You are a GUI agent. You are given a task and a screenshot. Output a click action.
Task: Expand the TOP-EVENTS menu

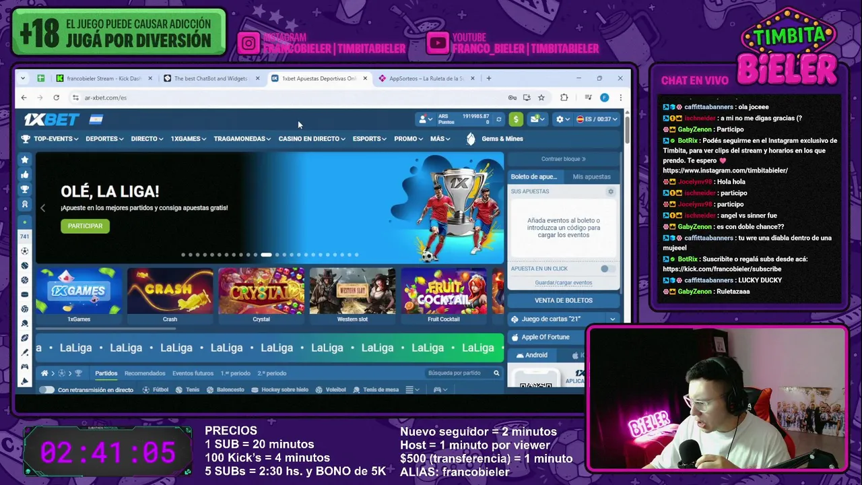56,139
